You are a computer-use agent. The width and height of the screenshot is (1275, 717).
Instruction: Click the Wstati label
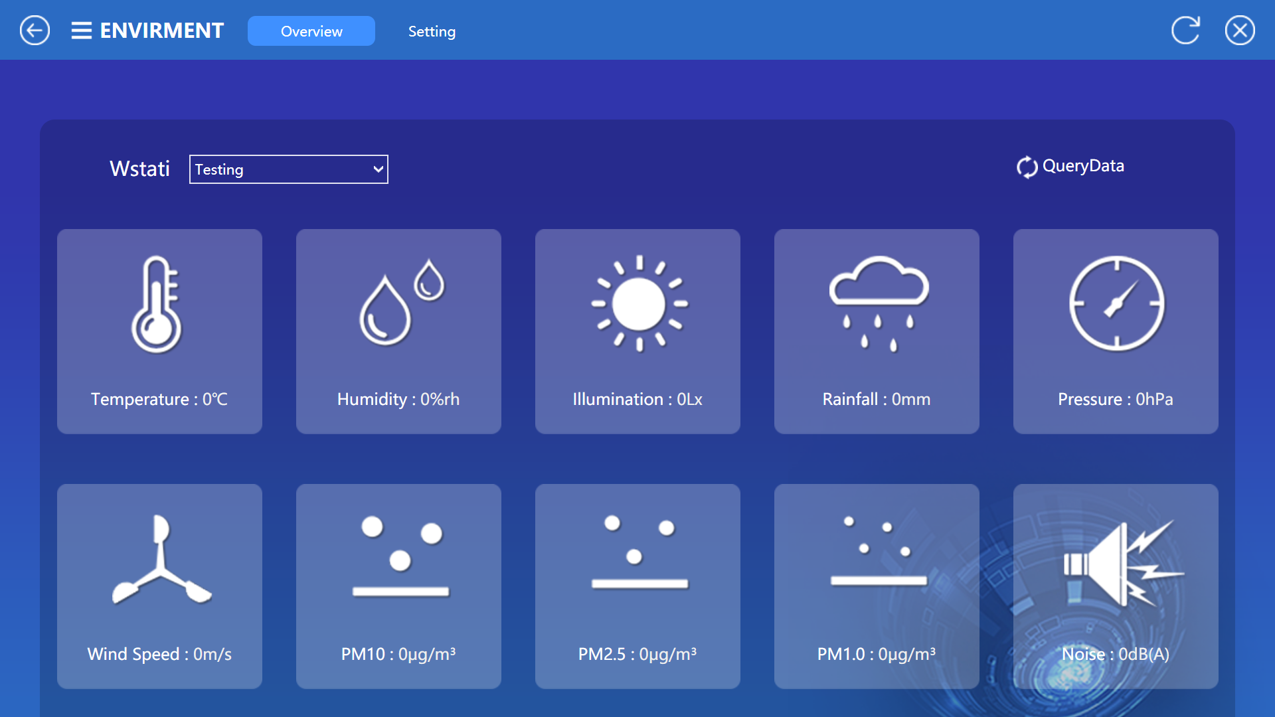pos(139,169)
